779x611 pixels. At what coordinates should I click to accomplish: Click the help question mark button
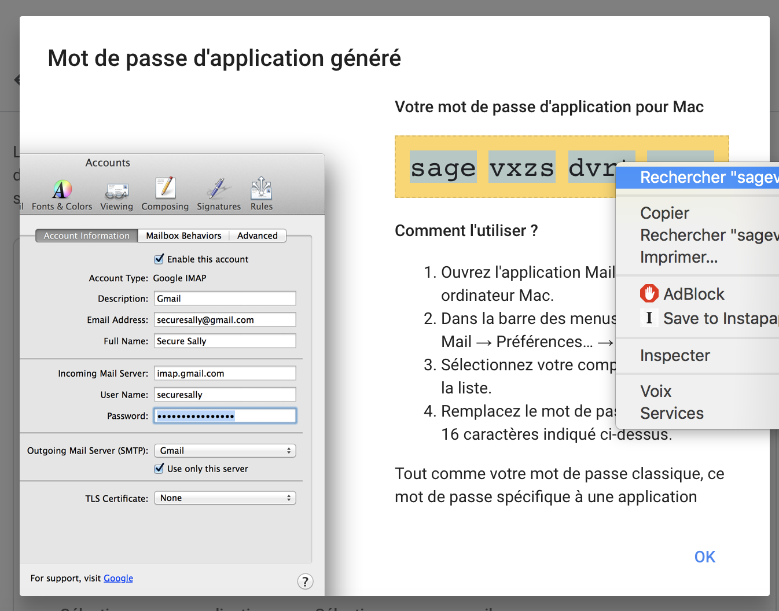click(x=305, y=581)
